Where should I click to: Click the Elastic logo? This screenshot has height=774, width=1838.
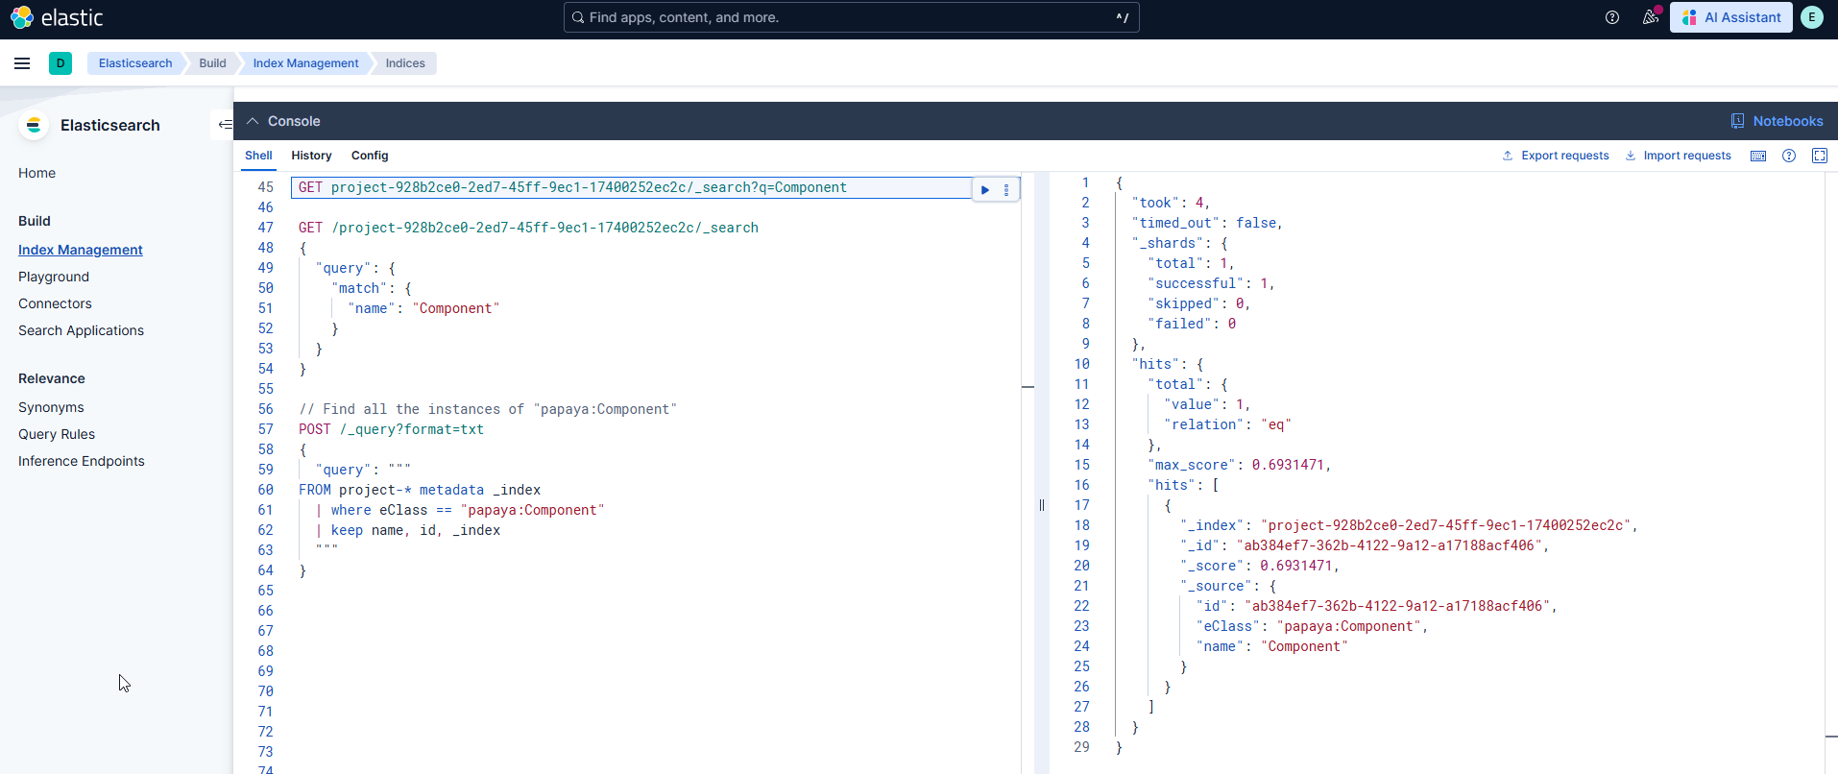pos(57,17)
